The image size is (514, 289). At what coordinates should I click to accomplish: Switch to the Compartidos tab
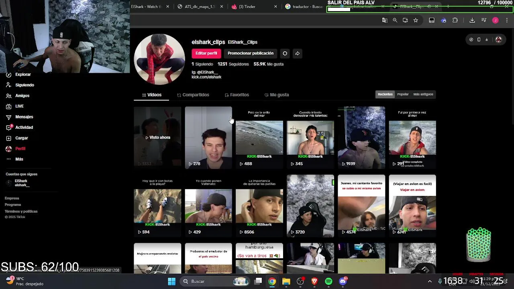click(193, 95)
